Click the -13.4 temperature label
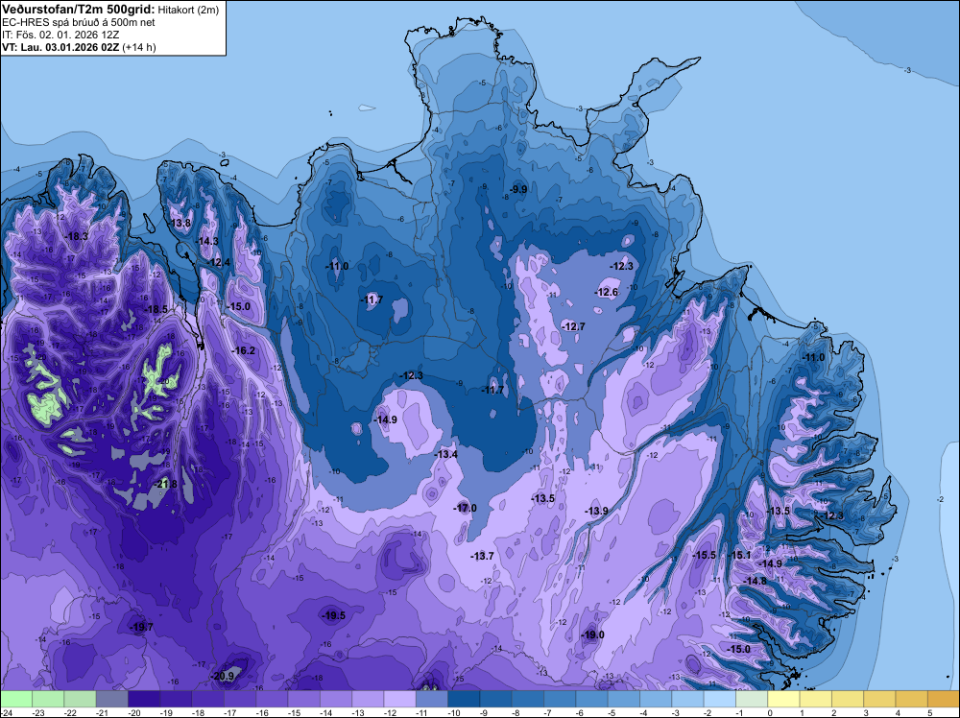This screenshot has width=960, height=718. [445, 454]
